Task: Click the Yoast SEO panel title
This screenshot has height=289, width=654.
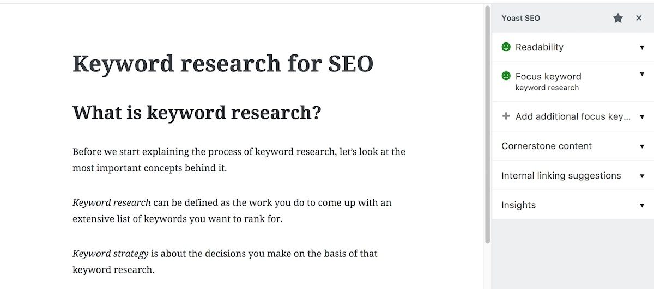Action: tap(521, 18)
